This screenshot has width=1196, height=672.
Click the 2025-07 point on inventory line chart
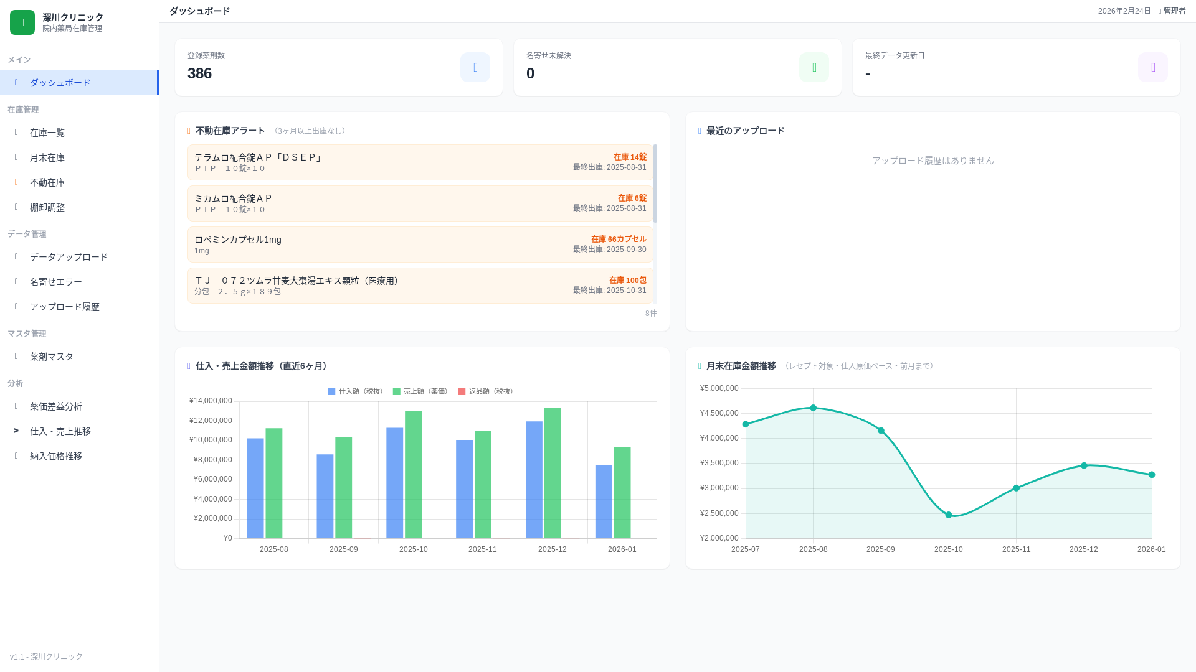click(746, 424)
